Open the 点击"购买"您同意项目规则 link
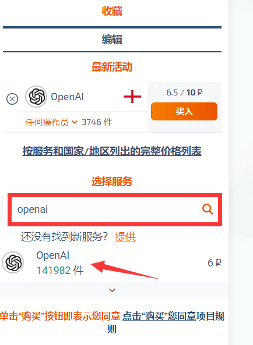253x345 pixels. [173, 316]
